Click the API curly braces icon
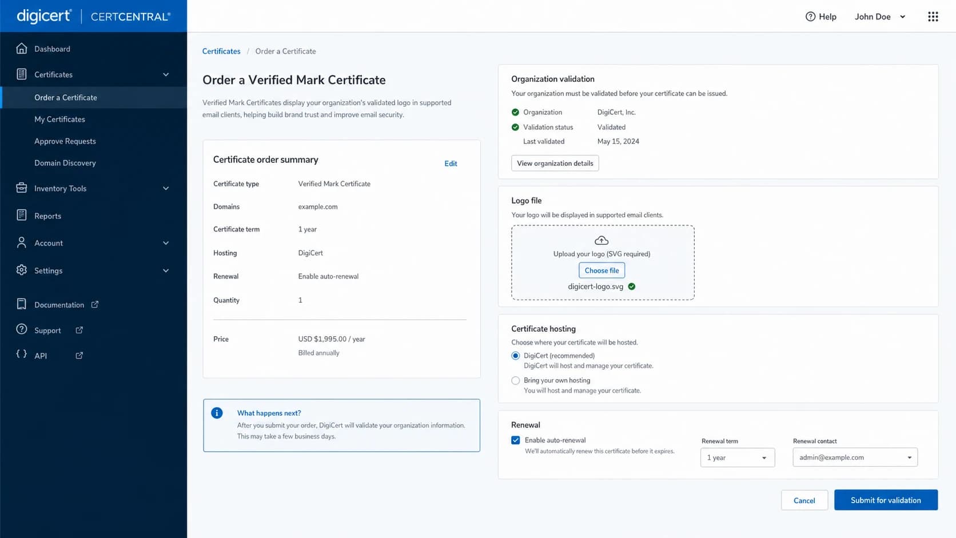This screenshot has height=538, width=956. coord(22,354)
